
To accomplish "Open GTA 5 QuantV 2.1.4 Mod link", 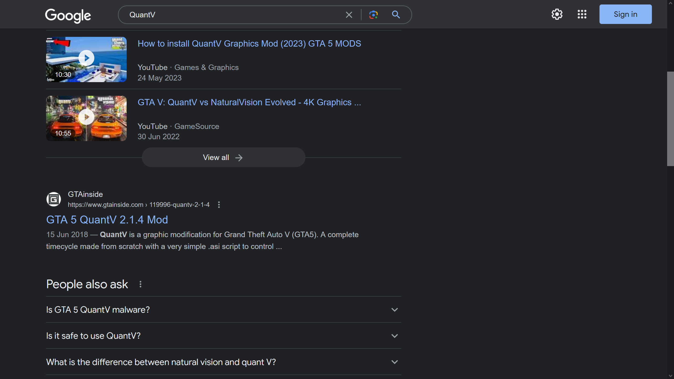I will point(107,220).
